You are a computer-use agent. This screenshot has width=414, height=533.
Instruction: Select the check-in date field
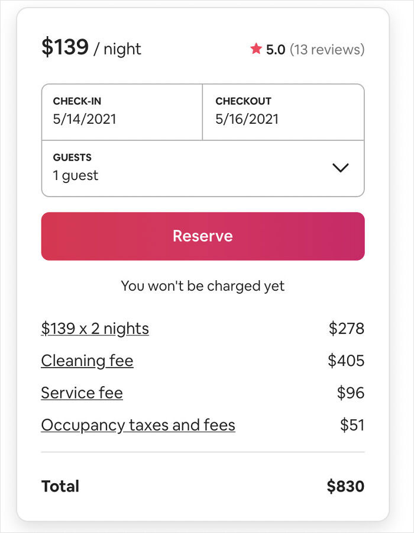pos(122,112)
